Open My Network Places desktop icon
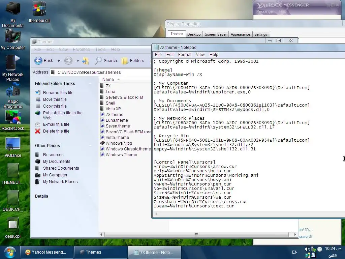 [13, 68]
